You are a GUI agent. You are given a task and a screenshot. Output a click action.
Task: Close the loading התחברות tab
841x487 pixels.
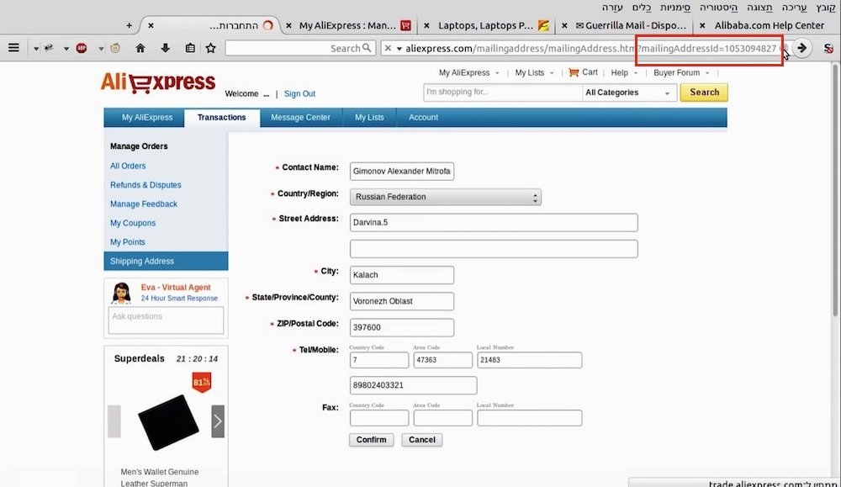point(151,25)
